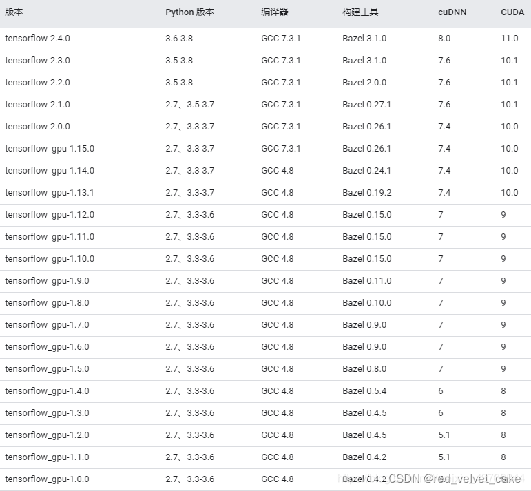
Task: Click CUDA 10.0 in tensorflow_gpu-1.15.0 row
Action: (510, 148)
